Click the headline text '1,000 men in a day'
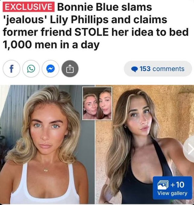 [51, 45]
